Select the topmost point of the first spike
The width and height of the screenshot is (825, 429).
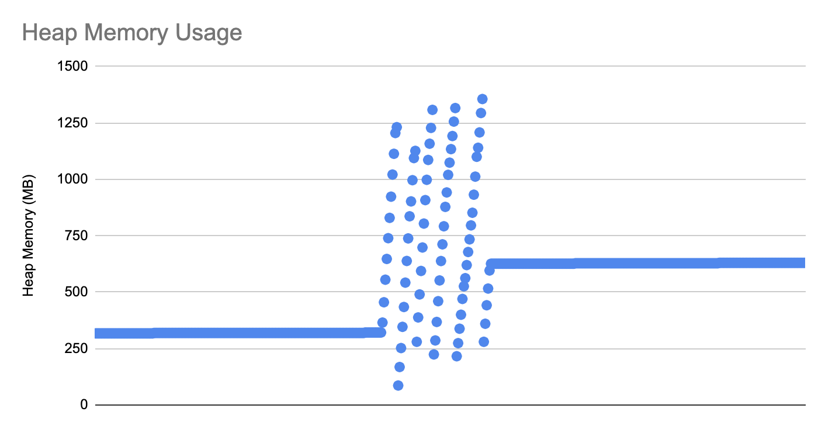[x=396, y=127]
